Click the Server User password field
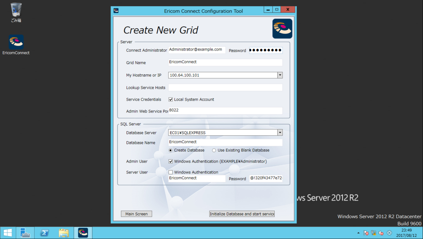Screen dimensions: 423x239 (x=266, y=179)
